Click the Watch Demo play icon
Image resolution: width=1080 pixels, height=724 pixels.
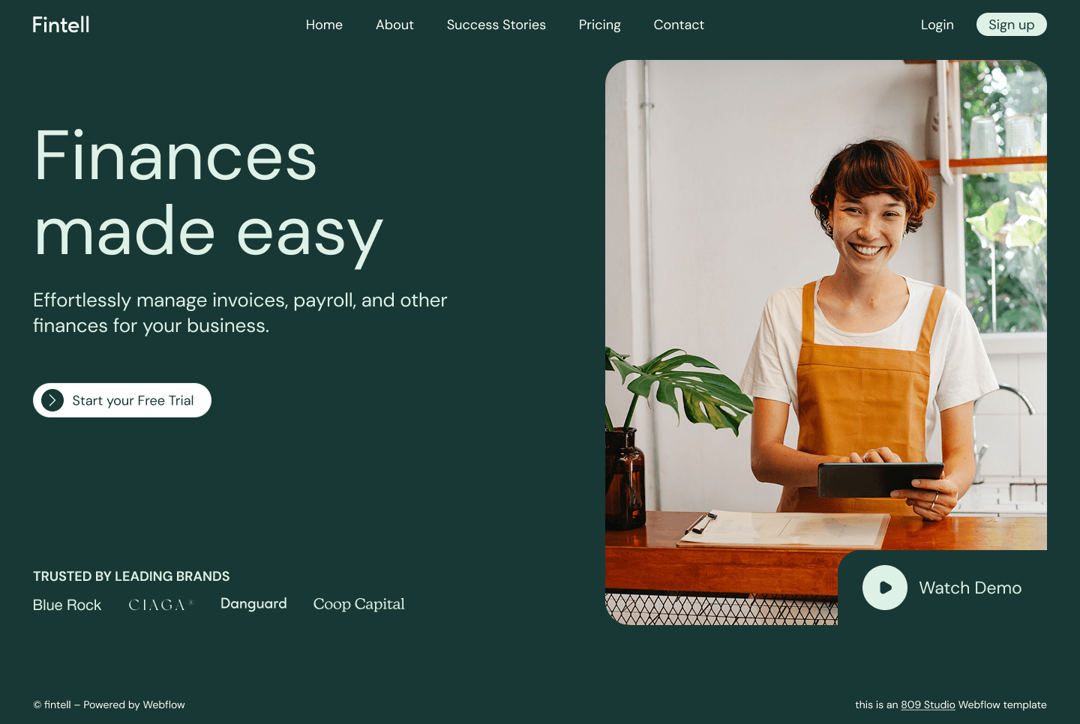[885, 588]
